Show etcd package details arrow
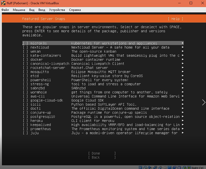This screenshot has height=169, width=206. [x=183, y=76]
